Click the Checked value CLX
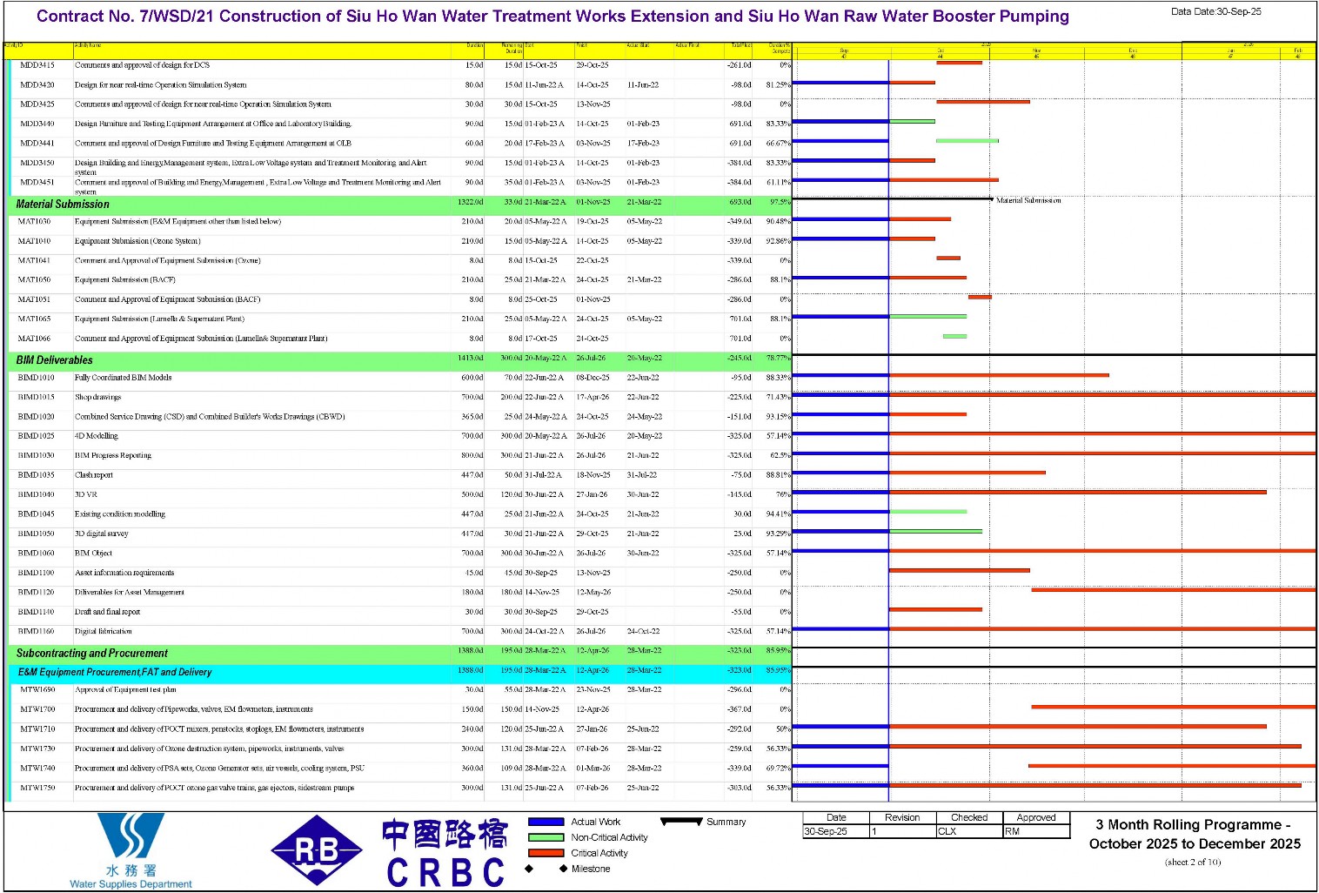Viewport: 1319px width, 893px height. (x=947, y=831)
